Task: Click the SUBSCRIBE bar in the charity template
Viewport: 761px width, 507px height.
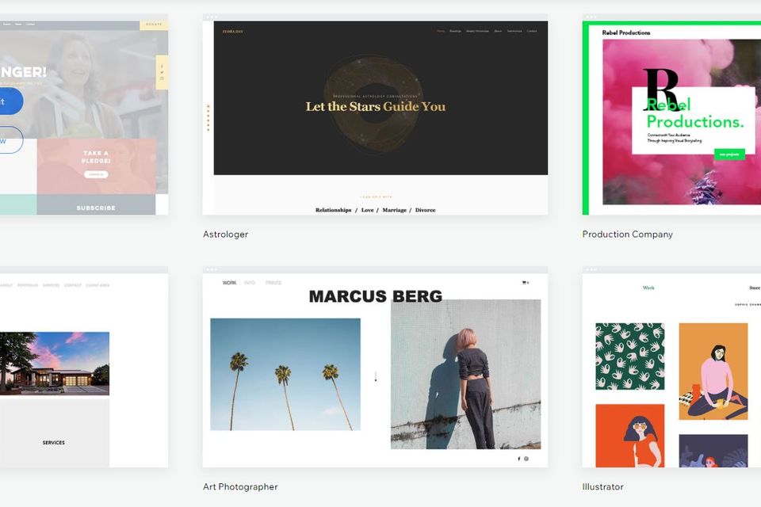Action: pyautogui.click(x=96, y=208)
